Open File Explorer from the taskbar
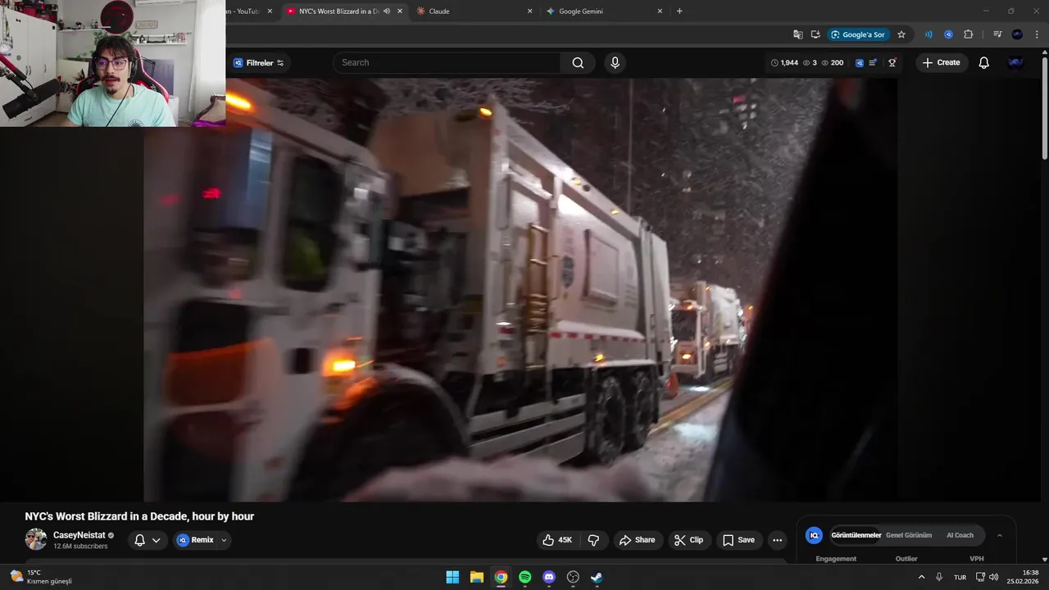This screenshot has height=590, width=1049. pyautogui.click(x=477, y=577)
